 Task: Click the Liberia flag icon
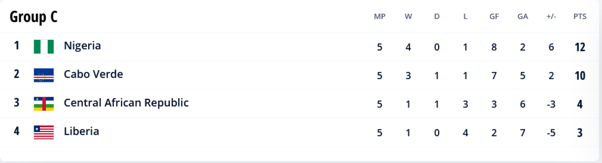[44, 132]
